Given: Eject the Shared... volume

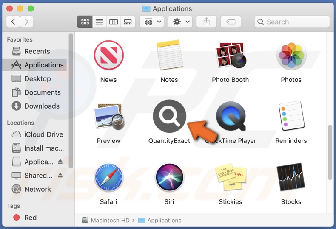Looking at the screenshot, I should [60, 175].
